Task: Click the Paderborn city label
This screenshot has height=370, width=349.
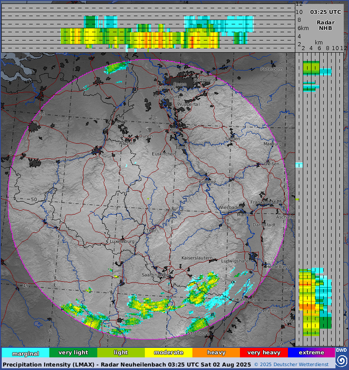Action: click(271, 69)
